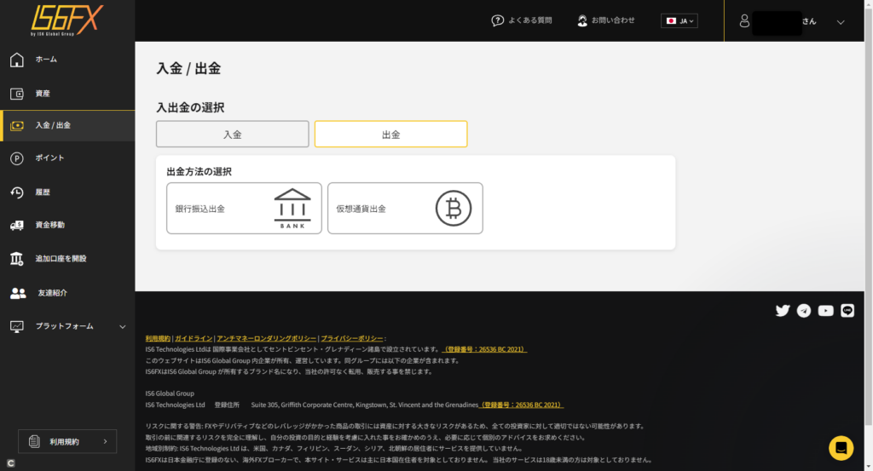This screenshot has height=471, width=873.
Task: Click the IS6FX logo
Action: tap(66, 20)
